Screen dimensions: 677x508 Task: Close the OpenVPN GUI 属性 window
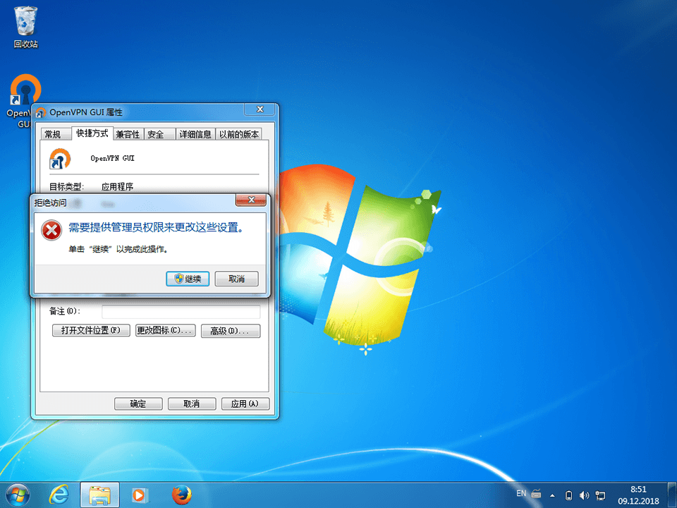pos(260,110)
